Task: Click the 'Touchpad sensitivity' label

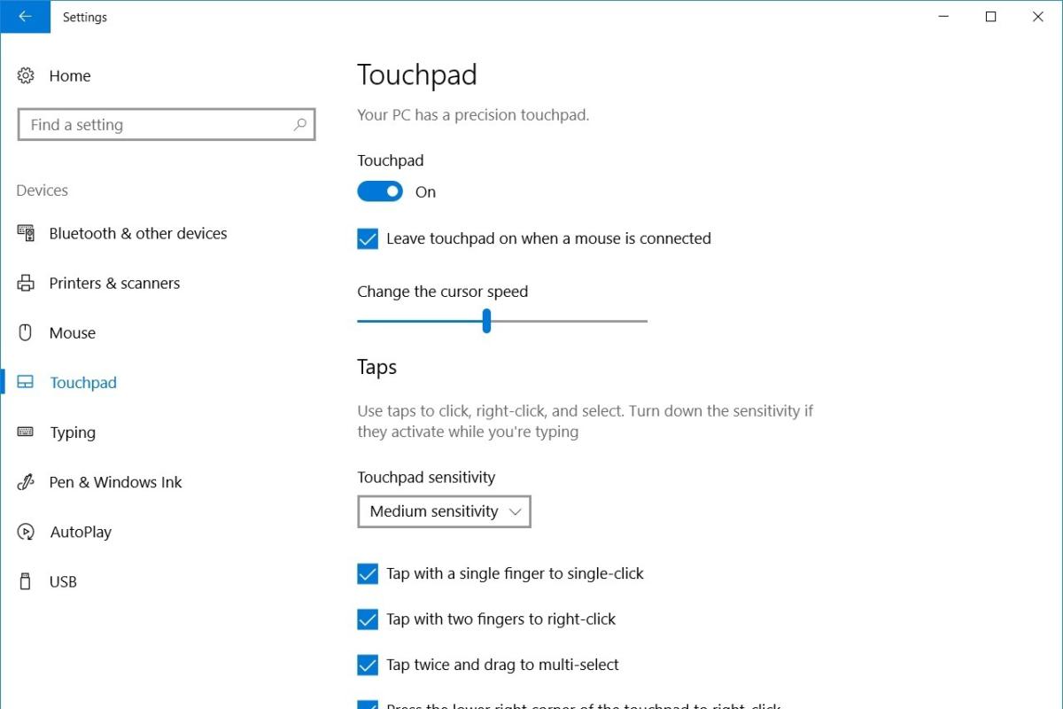Action: 426,477
